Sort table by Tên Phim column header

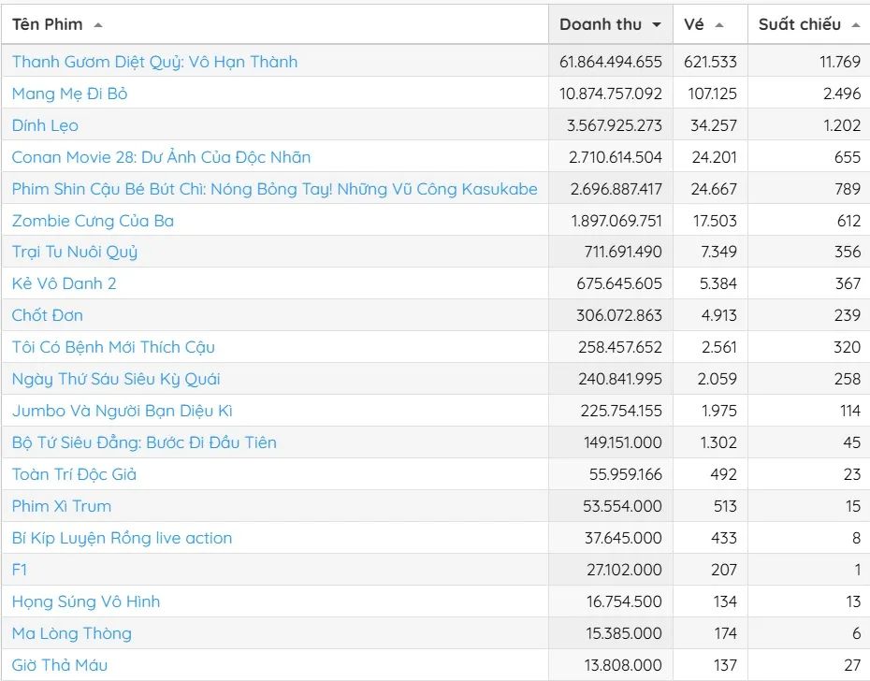coord(47,24)
